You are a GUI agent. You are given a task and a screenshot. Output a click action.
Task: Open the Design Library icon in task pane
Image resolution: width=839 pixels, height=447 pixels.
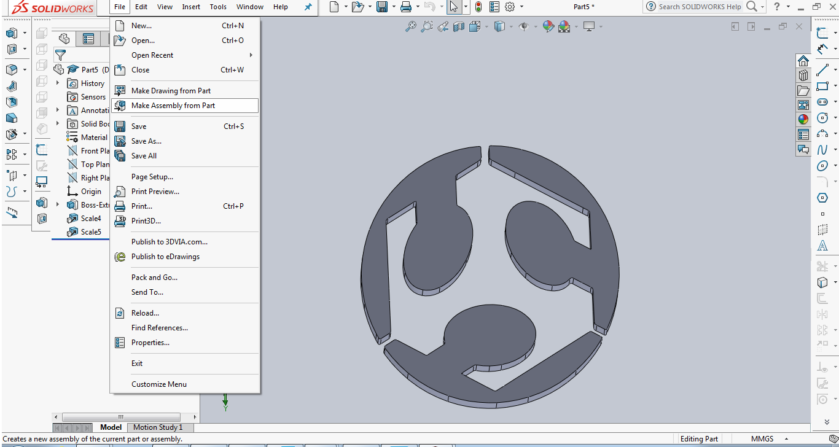click(x=803, y=75)
